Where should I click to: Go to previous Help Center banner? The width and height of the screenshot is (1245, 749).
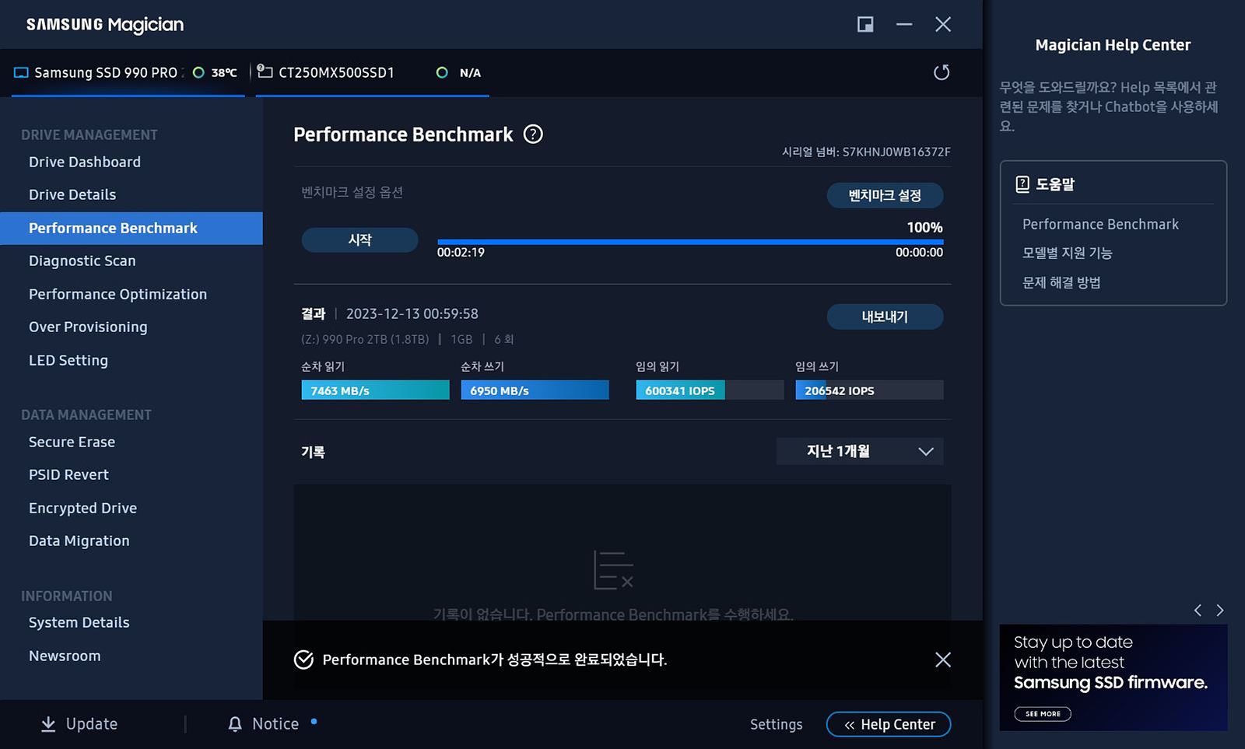pyautogui.click(x=1198, y=611)
